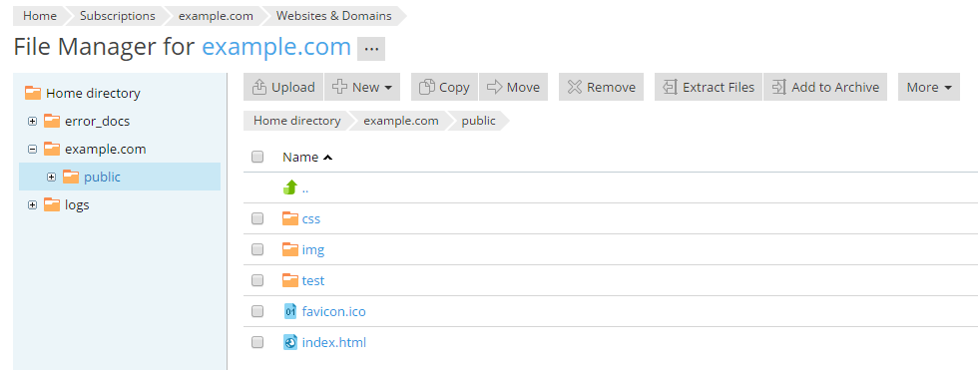Image resolution: width=978 pixels, height=370 pixels.
Task: Click the ellipsis button beside example.com title
Action: 371,49
